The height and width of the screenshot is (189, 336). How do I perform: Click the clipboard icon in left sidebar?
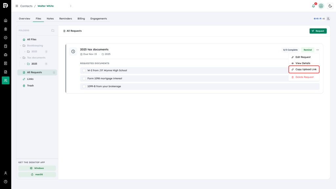coord(6,29)
